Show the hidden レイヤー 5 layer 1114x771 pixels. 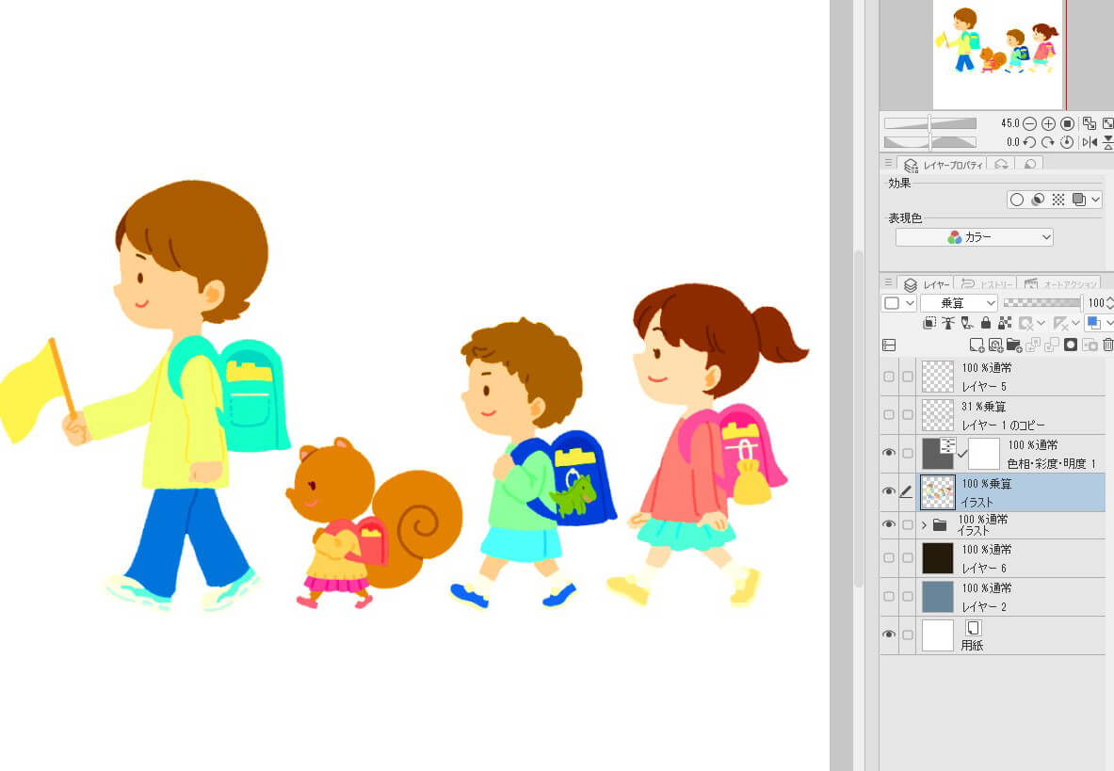pyautogui.click(x=889, y=377)
